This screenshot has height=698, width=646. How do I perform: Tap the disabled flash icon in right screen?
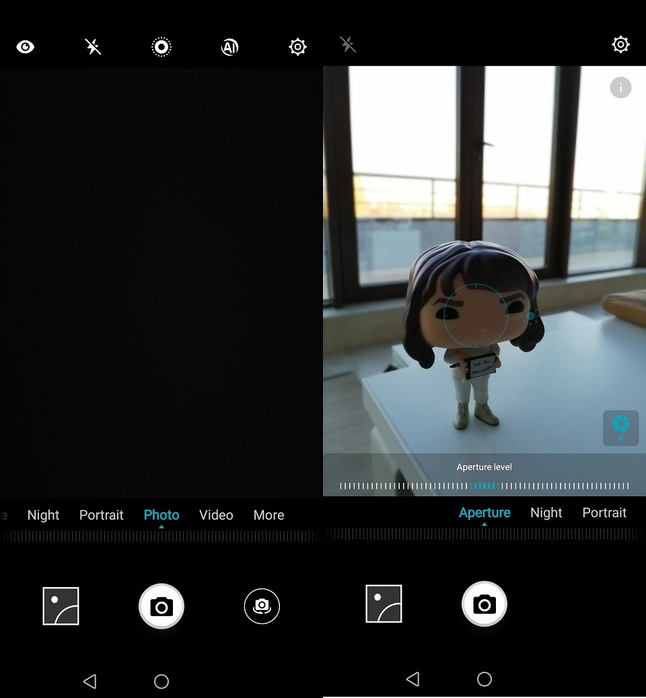pos(348,44)
